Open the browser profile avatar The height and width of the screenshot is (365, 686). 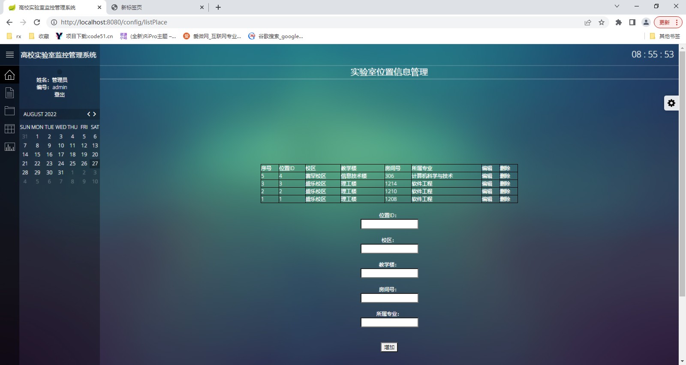[646, 22]
